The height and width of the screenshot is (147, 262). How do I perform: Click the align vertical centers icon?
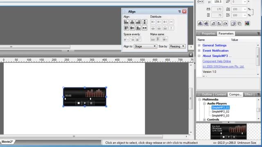pyautogui.click(x=132, y=28)
